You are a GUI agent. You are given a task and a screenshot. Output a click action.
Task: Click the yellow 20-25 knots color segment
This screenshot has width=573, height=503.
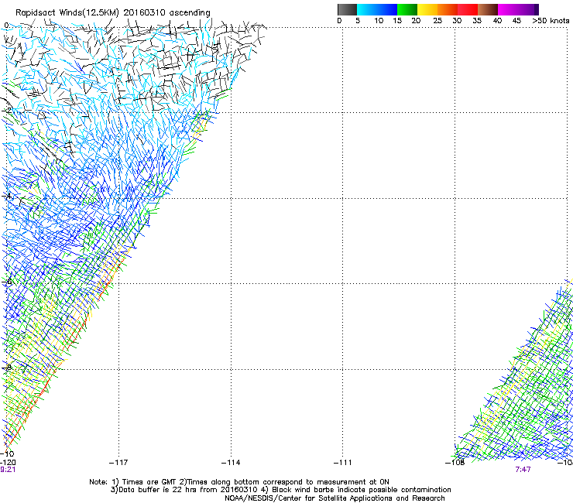pos(427,9)
